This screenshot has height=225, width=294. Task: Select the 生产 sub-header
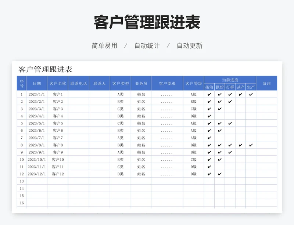pos(251,87)
